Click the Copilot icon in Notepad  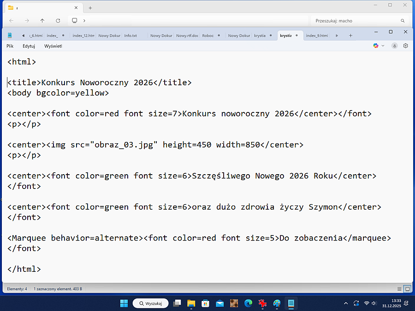coord(376,46)
